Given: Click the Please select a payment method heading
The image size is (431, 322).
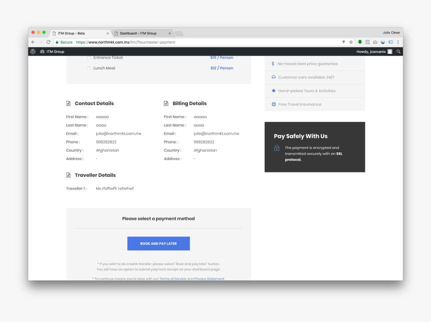Looking at the screenshot, I should click(158, 218).
